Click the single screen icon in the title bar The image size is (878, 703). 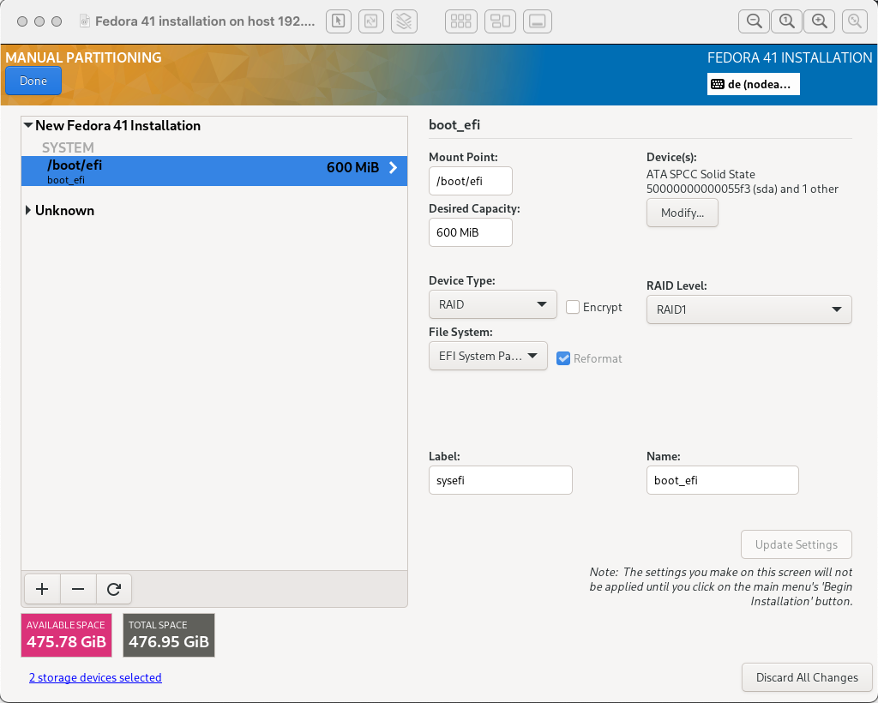(538, 21)
